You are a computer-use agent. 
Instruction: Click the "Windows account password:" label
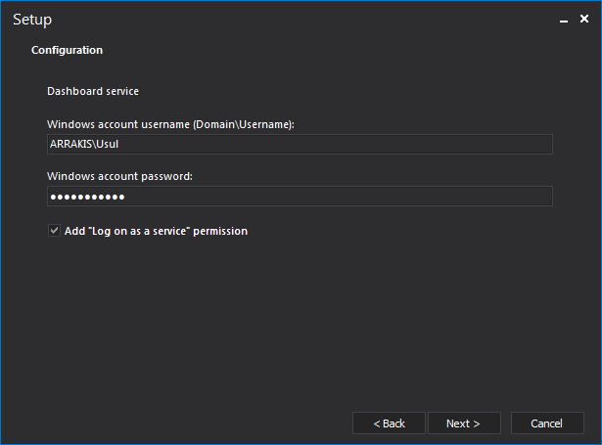point(119,176)
